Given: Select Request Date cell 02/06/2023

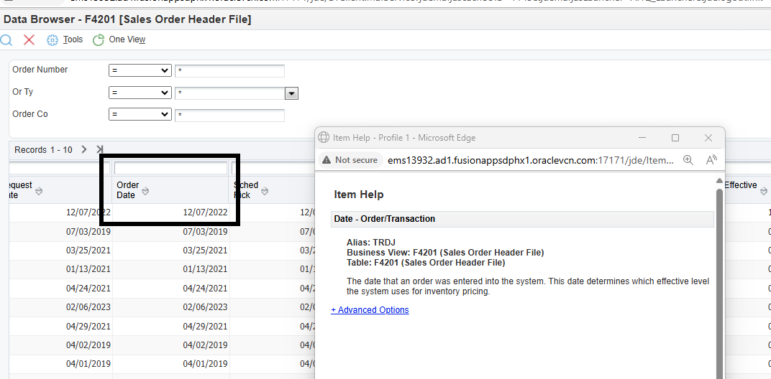Looking at the screenshot, I should point(60,307).
